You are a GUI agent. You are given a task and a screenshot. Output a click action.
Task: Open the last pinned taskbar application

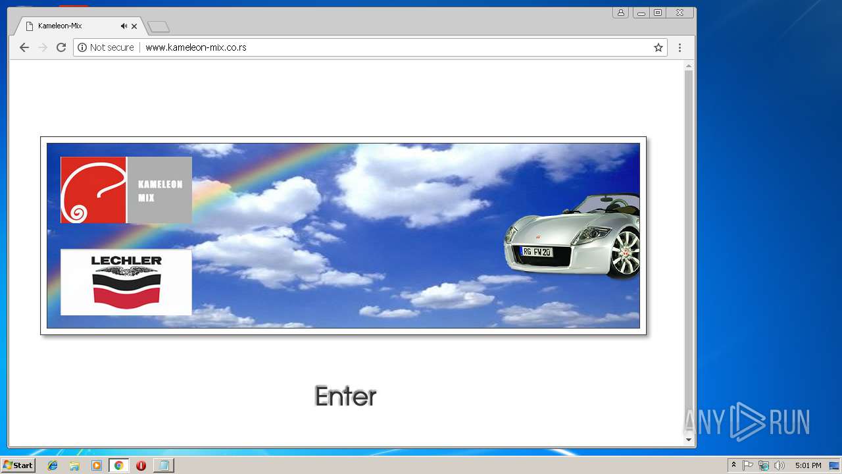[163, 465]
